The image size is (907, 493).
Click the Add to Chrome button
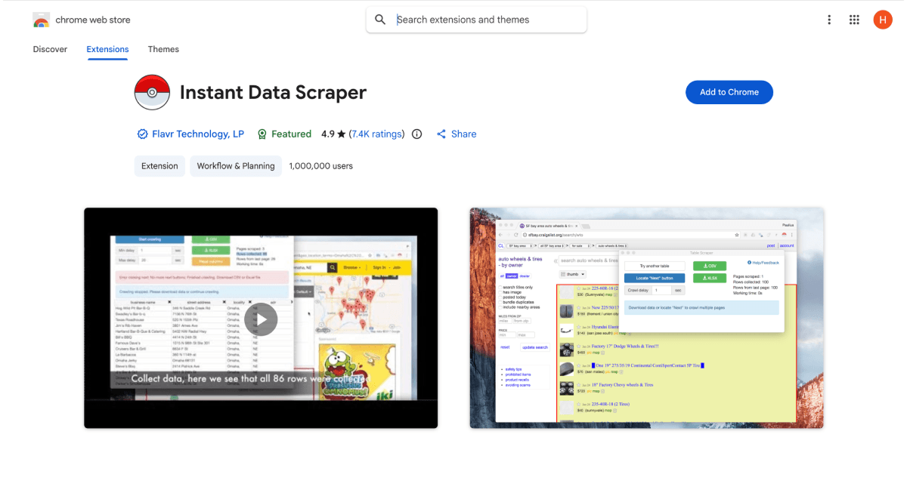tap(729, 92)
